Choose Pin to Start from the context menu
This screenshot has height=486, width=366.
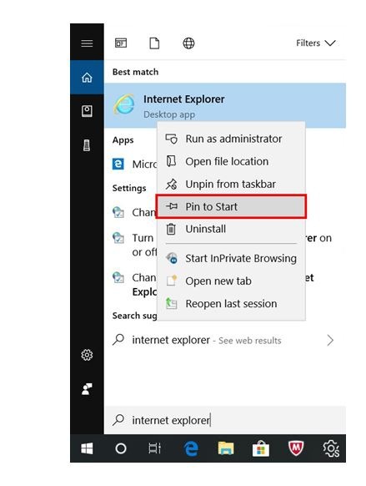coord(231,206)
